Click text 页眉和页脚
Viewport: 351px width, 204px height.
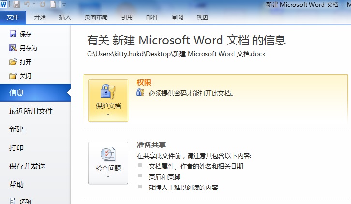click(x=164, y=177)
